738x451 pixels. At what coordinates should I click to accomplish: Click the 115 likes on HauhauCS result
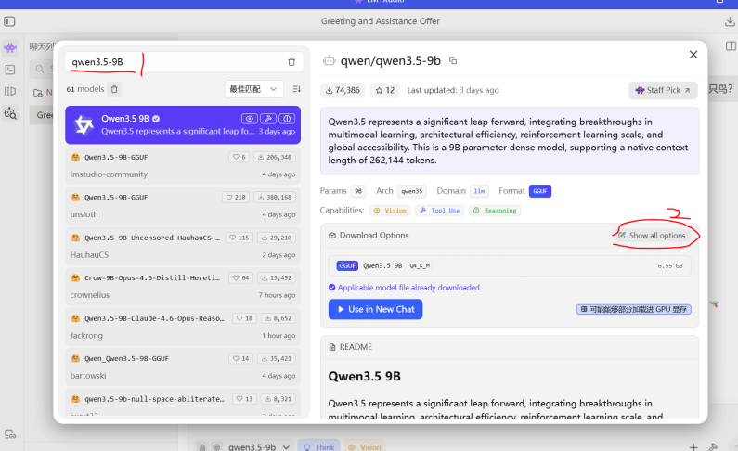click(239, 238)
